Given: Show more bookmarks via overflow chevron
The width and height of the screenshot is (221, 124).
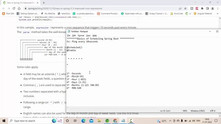Looking at the screenshot, I should [218, 13].
